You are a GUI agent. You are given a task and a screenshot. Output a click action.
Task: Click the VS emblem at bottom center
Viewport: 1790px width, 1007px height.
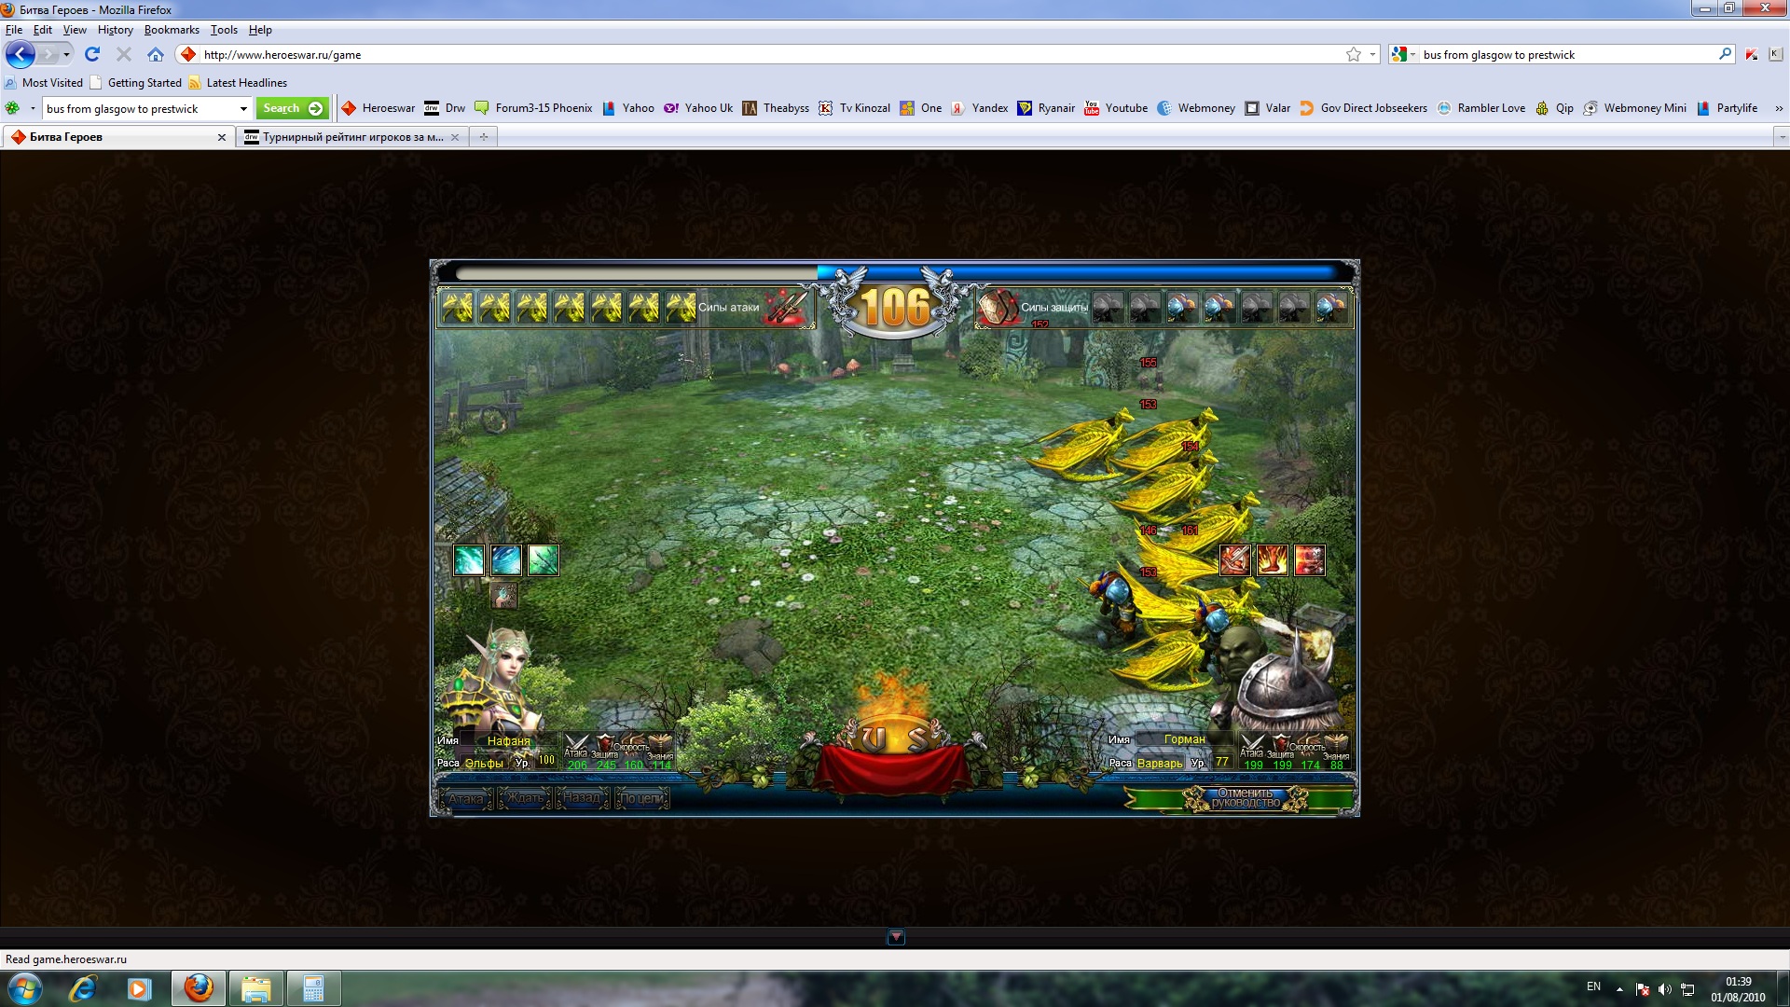[894, 738]
